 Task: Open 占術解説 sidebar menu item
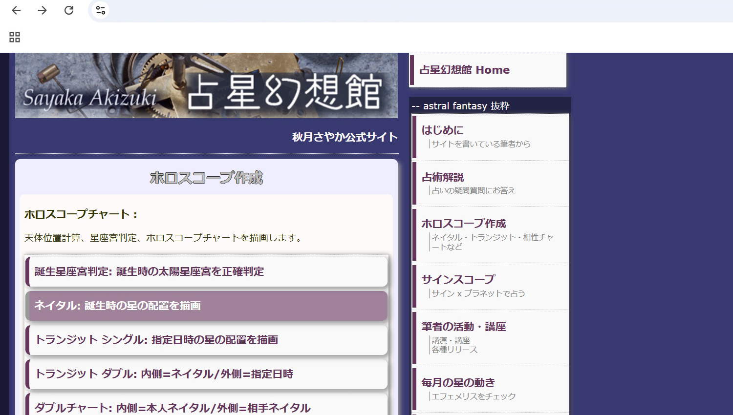pos(491,184)
